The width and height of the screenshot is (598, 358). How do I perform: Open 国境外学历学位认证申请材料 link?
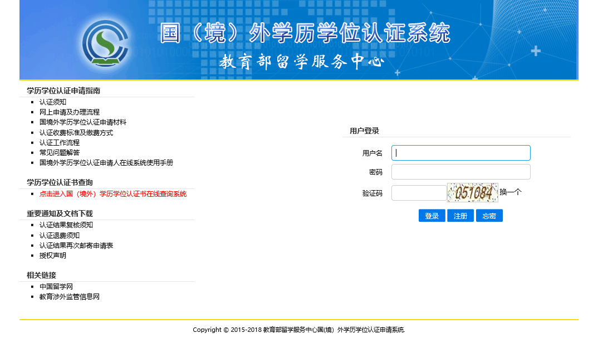[83, 122]
